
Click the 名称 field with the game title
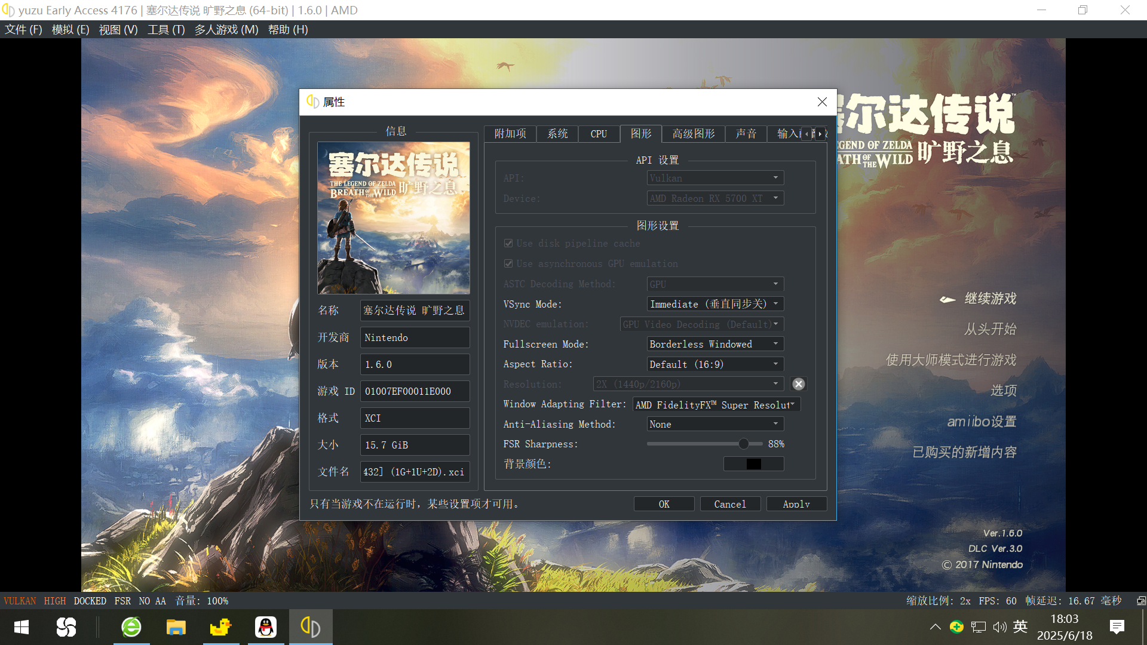coord(415,311)
